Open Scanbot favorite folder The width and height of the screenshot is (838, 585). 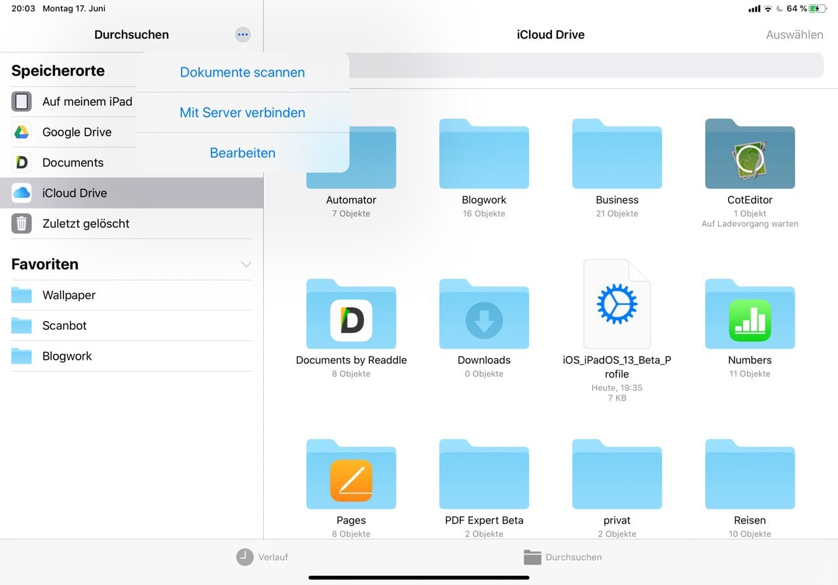pyautogui.click(x=131, y=326)
